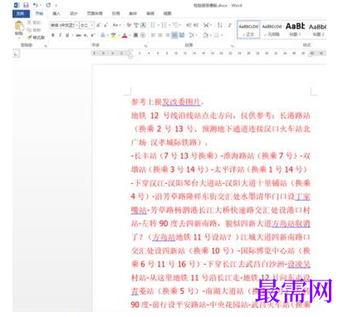Viewport: 348px width, 317px height.
Task: Apply the No Spacing style
Action: point(272,29)
